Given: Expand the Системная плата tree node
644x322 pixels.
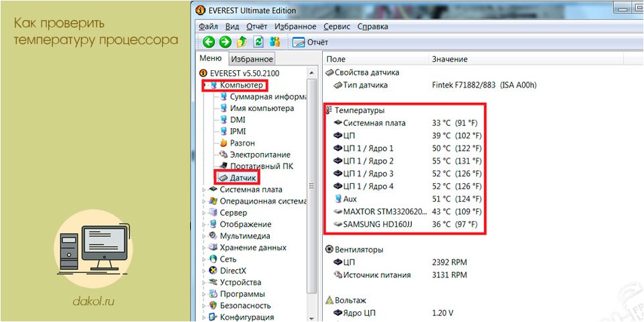Looking at the screenshot, I should [205, 190].
